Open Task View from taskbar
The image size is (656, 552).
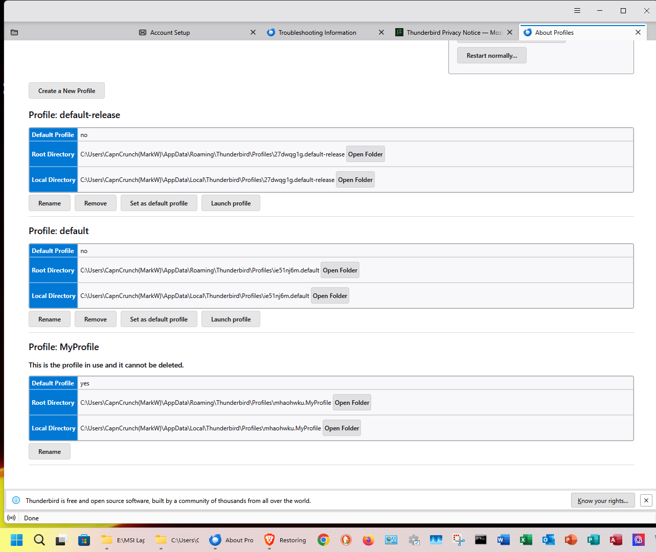click(62, 540)
